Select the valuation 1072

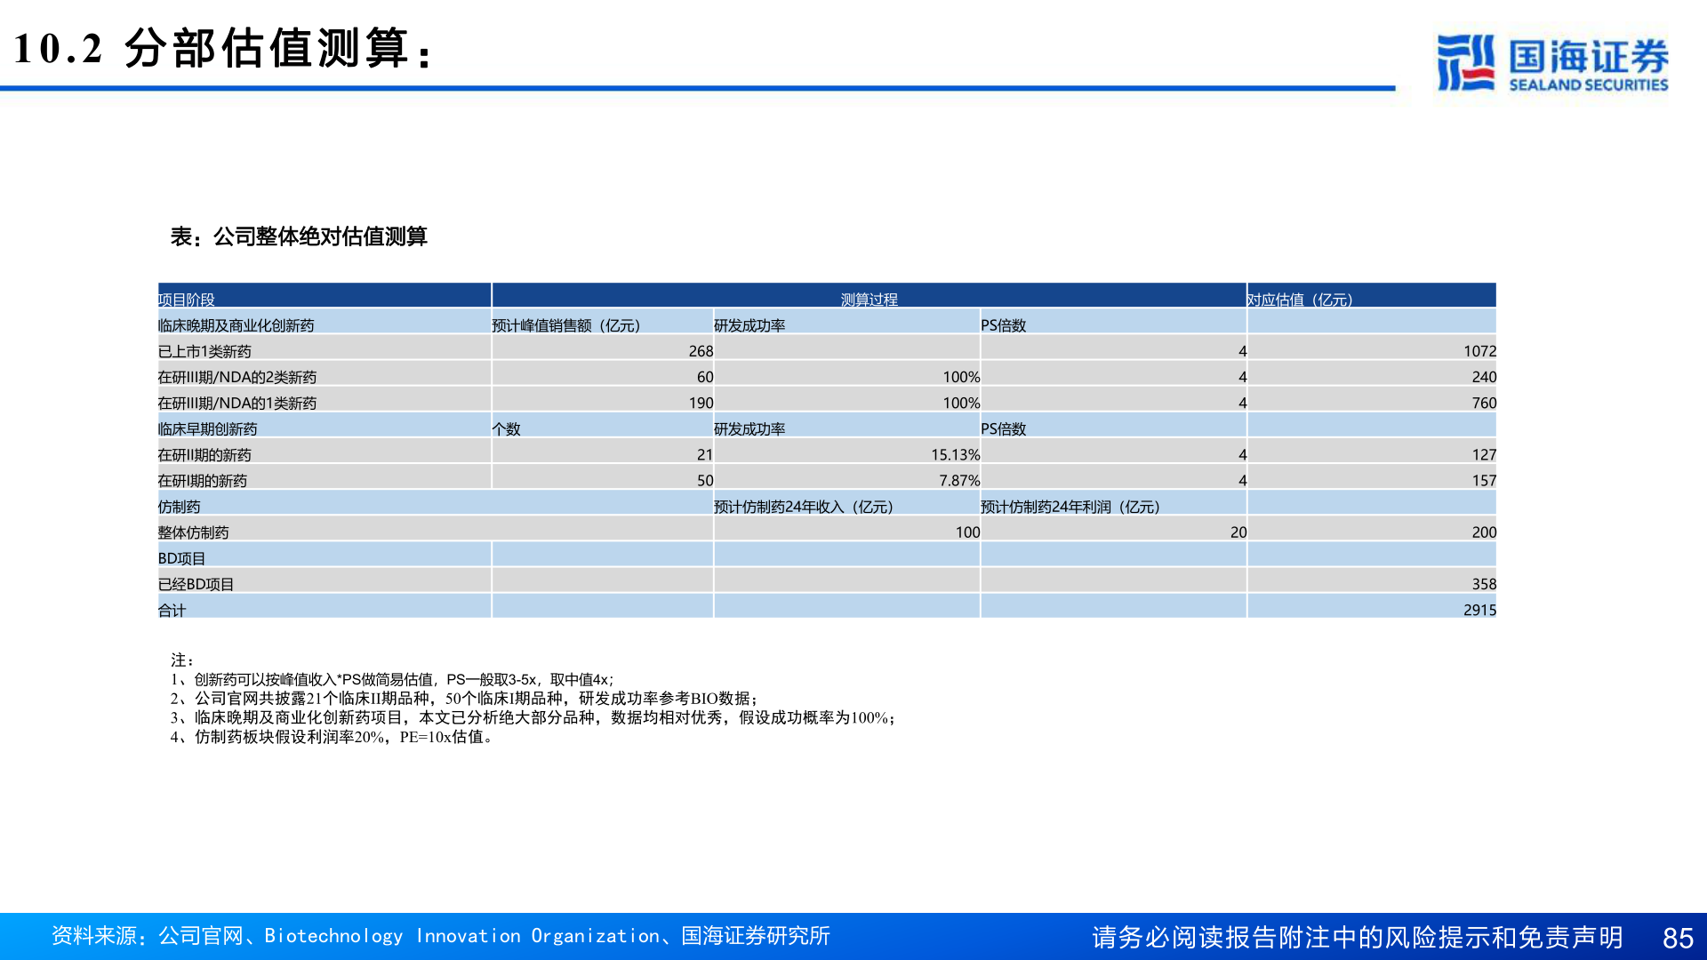[x=1479, y=351]
